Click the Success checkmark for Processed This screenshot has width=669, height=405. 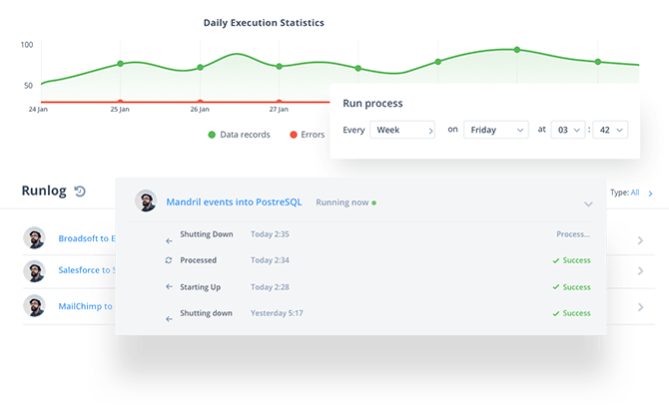(555, 260)
